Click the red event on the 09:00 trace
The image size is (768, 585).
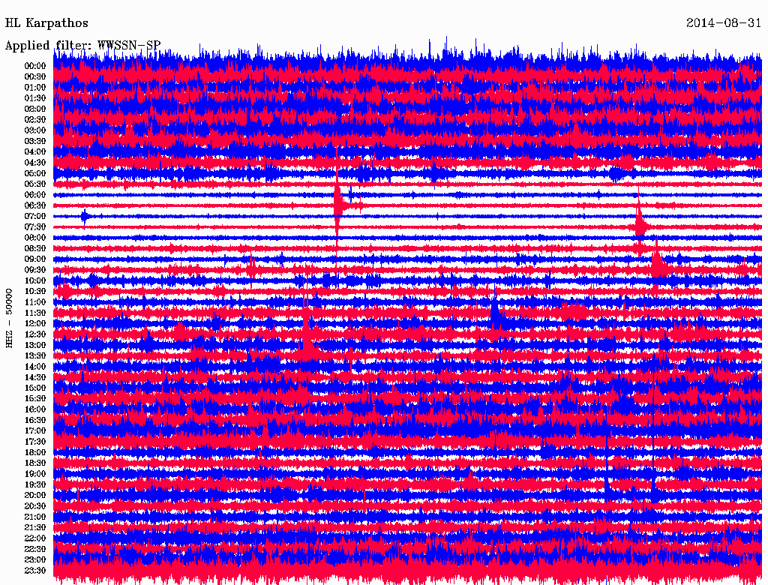(x=657, y=262)
